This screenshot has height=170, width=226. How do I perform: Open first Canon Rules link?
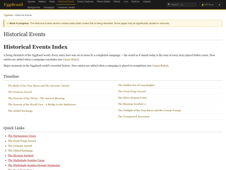tap(70, 60)
